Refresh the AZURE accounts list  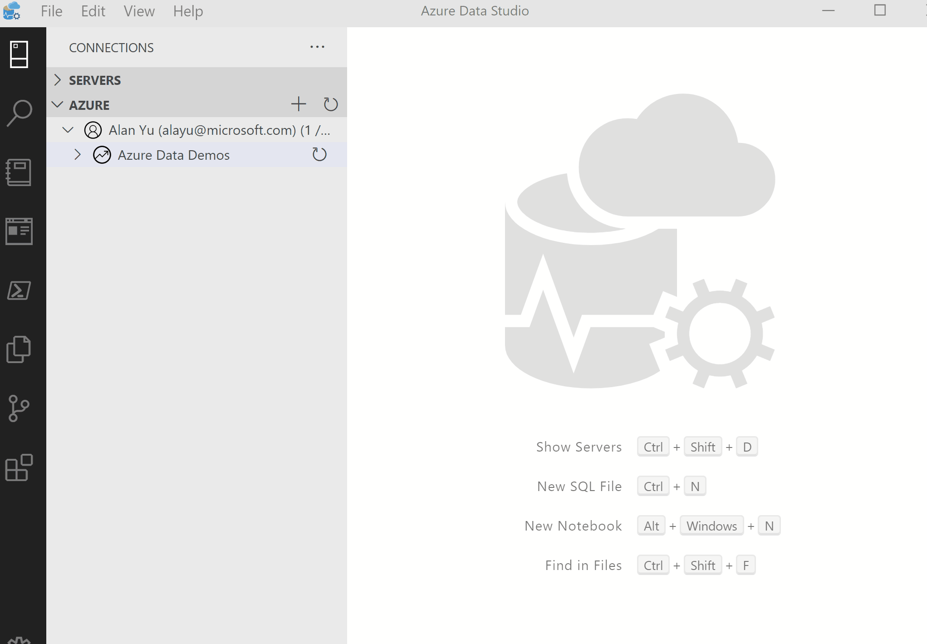[x=331, y=104]
